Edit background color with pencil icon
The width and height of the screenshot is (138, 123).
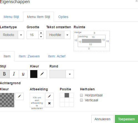click(19, 96)
